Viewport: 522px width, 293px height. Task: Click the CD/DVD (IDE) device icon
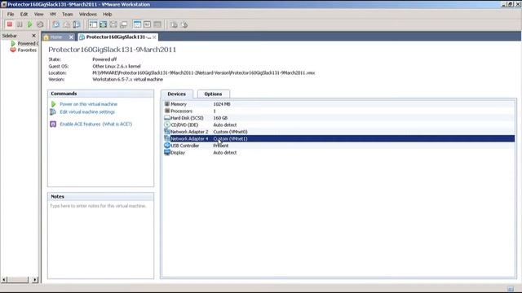click(167, 125)
